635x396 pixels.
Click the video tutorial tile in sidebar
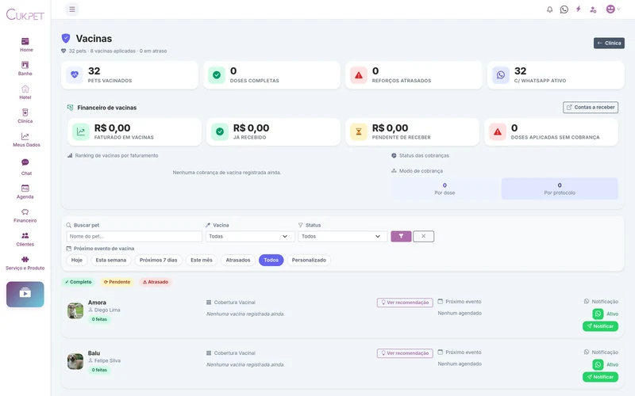[x=25, y=294]
